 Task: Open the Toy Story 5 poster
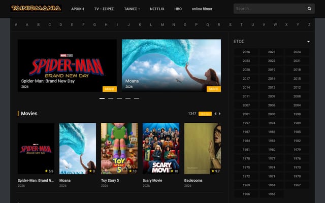119,149
